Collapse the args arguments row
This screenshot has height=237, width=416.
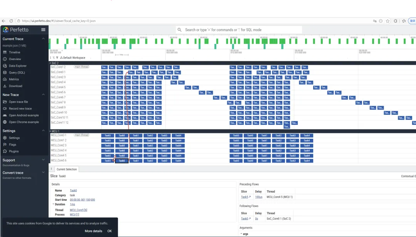click(241, 234)
